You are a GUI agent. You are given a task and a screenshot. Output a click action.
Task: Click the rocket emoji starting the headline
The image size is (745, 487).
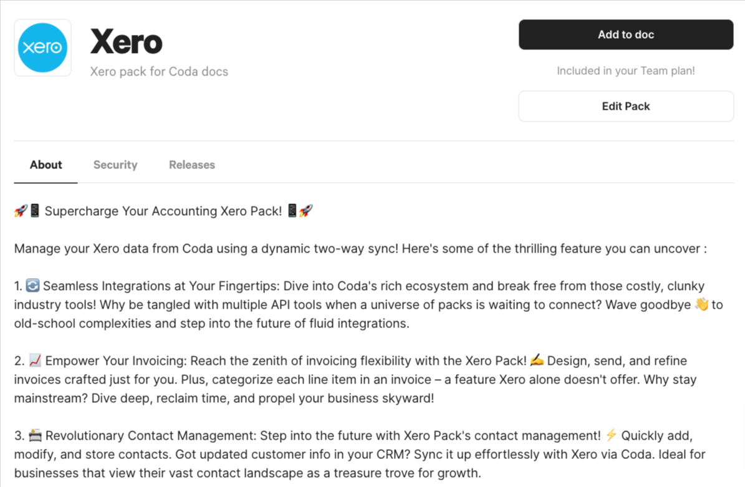coord(21,211)
